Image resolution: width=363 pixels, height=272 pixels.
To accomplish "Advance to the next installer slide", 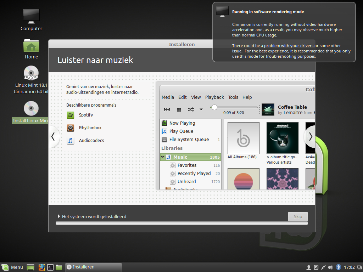I will [x=310, y=137].
